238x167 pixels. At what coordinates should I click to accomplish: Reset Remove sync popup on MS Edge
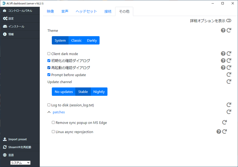(225, 122)
